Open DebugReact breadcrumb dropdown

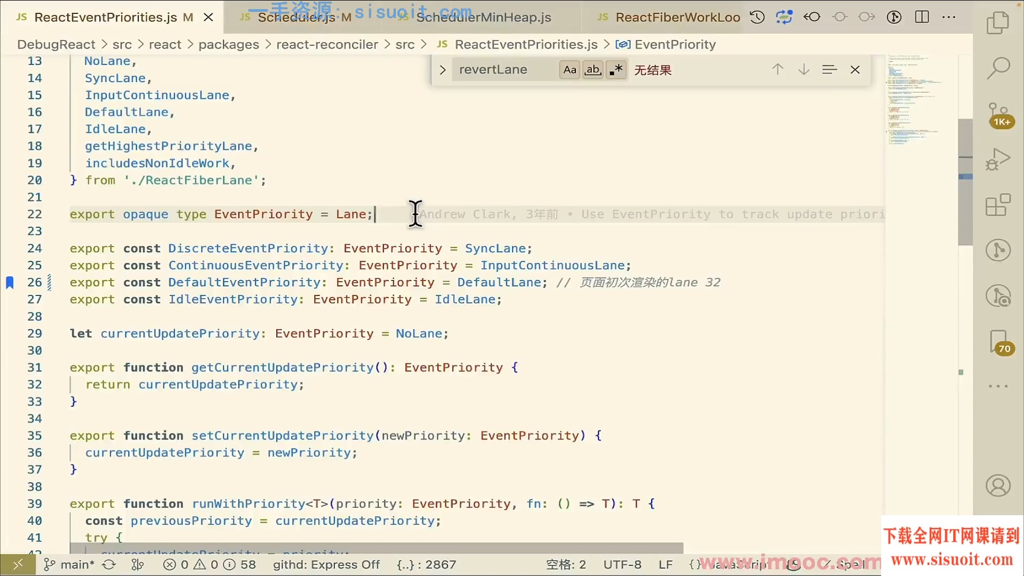click(x=56, y=44)
